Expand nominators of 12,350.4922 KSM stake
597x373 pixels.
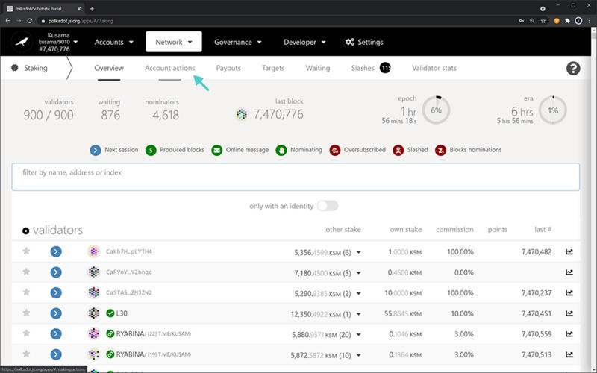pyautogui.click(x=359, y=314)
